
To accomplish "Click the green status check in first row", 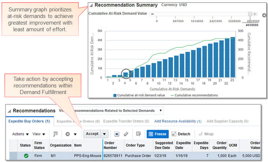I will 26,156.
